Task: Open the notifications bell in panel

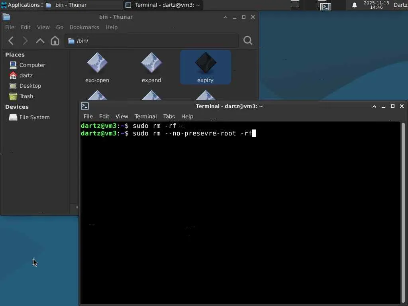Action: (x=354, y=5)
